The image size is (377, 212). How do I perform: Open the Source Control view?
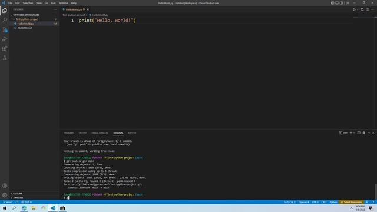5,29
